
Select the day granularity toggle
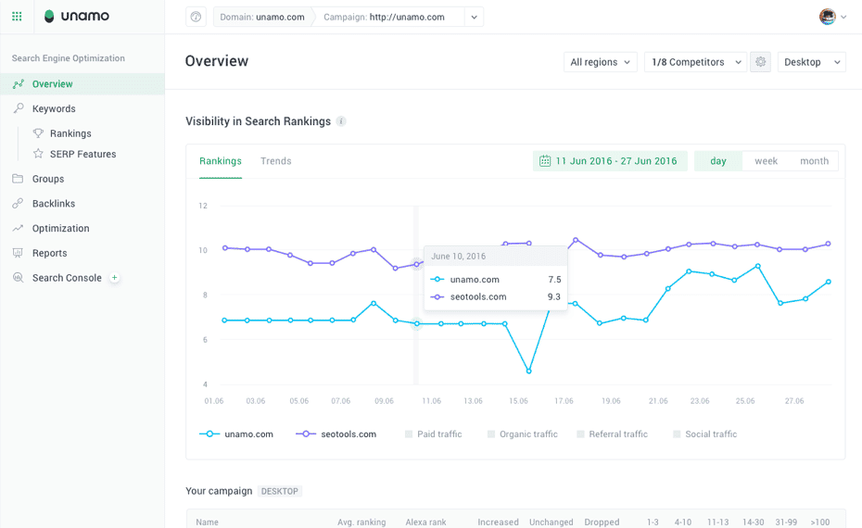tap(718, 161)
